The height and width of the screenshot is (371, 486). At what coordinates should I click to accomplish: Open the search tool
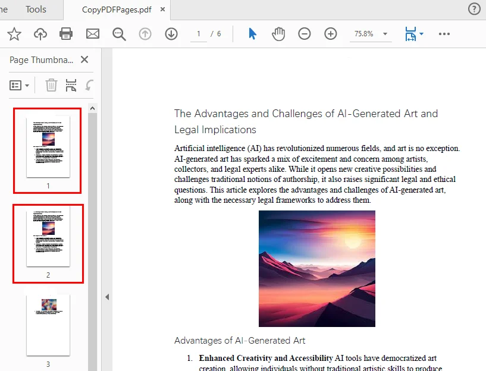point(119,34)
